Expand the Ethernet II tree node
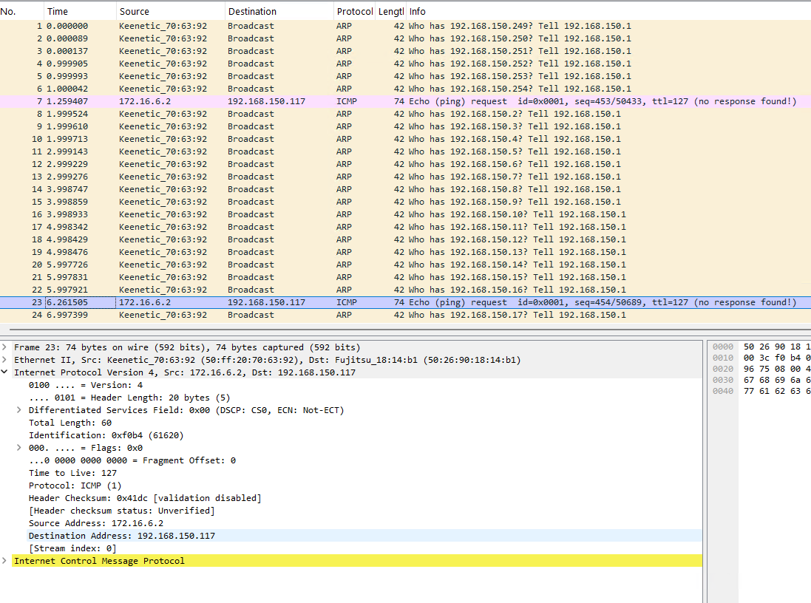Image resolution: width=811 pixels, height=603 pixels. [x=5, y=360]
